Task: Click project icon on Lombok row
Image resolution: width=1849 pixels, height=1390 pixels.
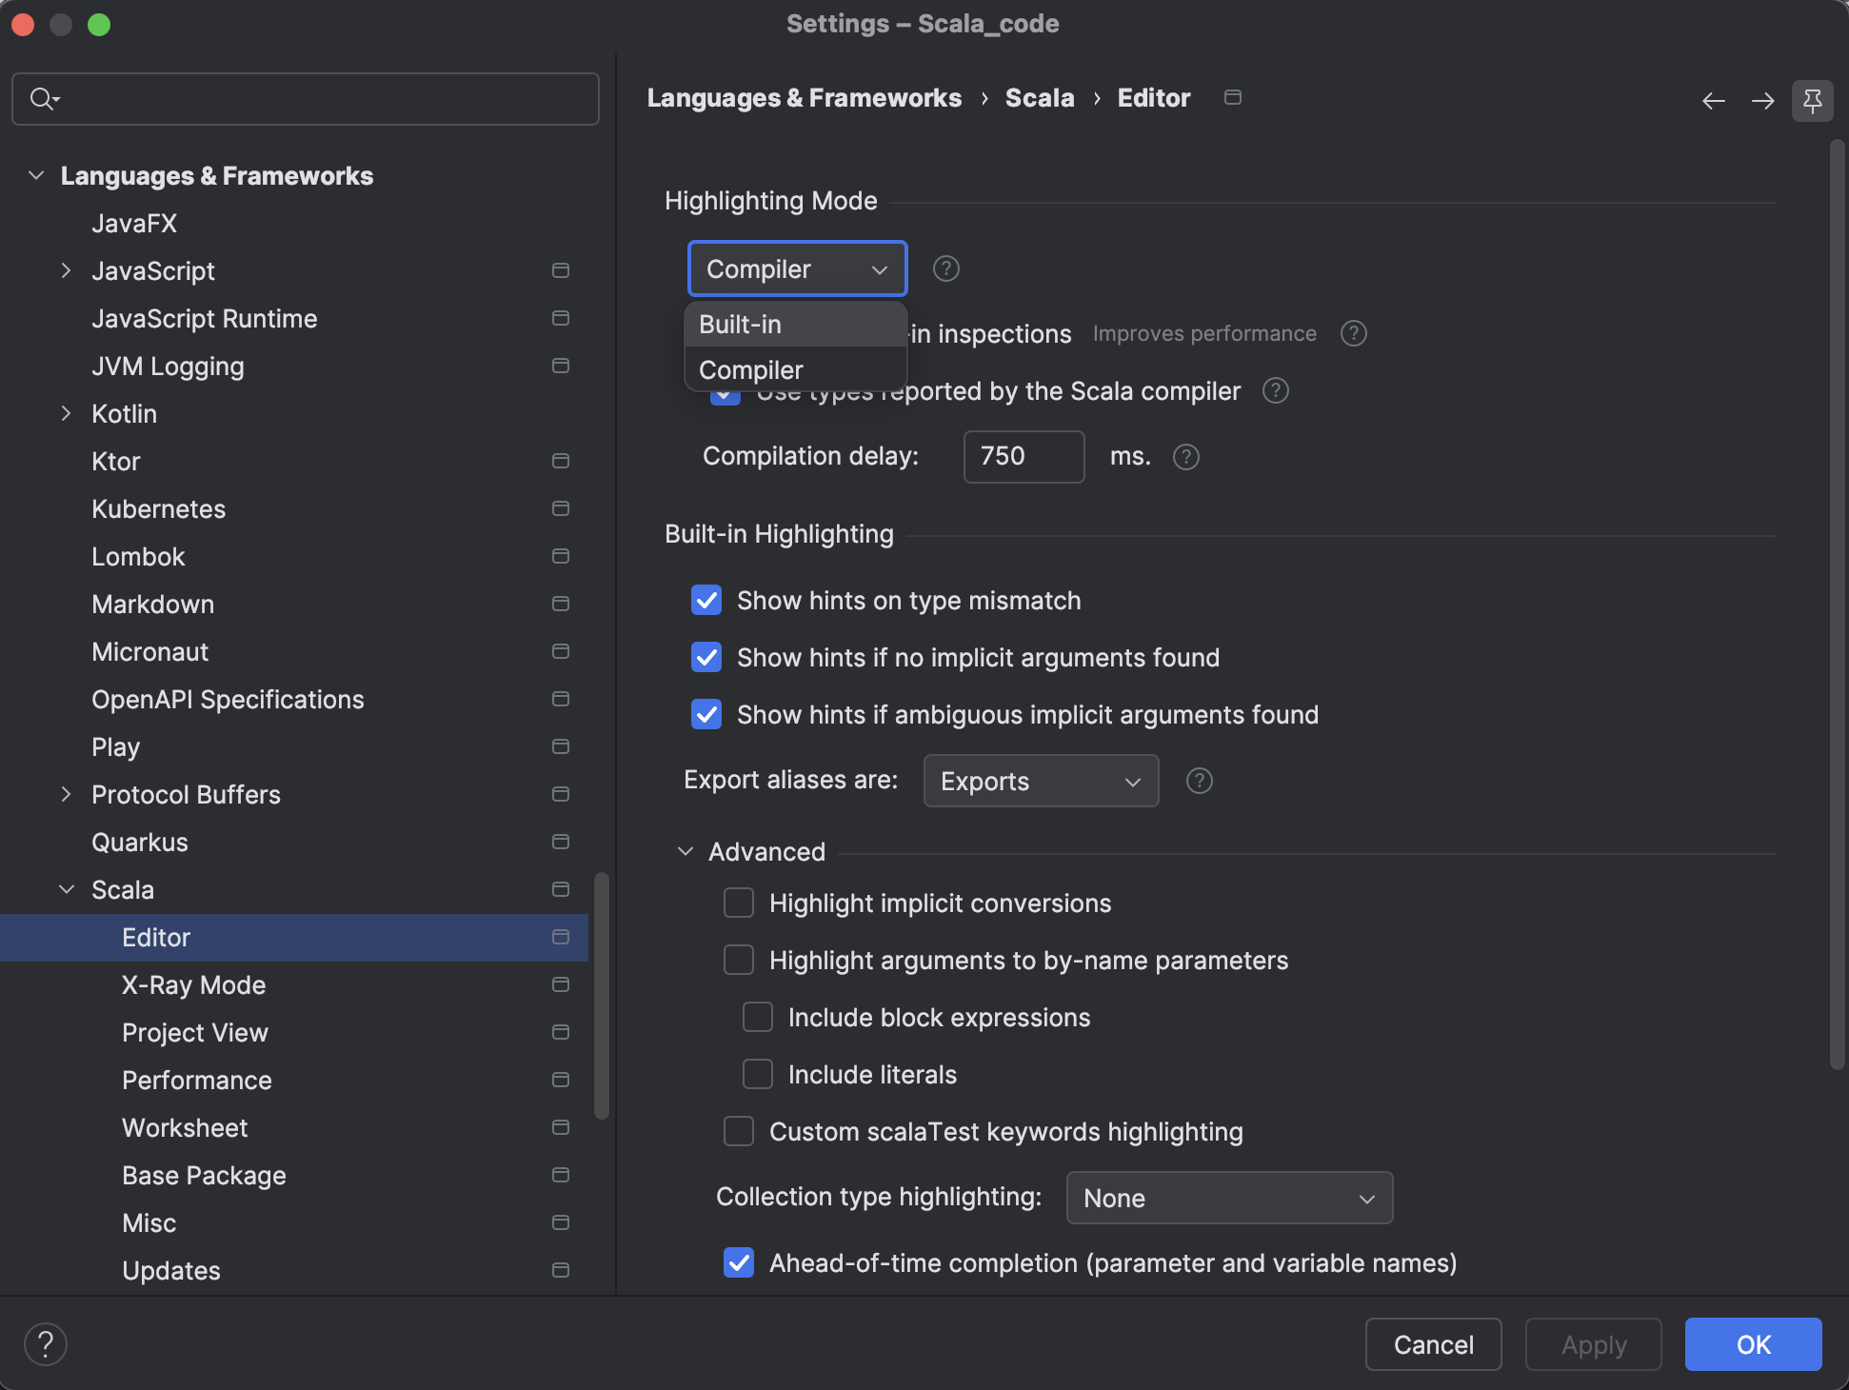Action: pyautogui.click(x=561, y=556)
